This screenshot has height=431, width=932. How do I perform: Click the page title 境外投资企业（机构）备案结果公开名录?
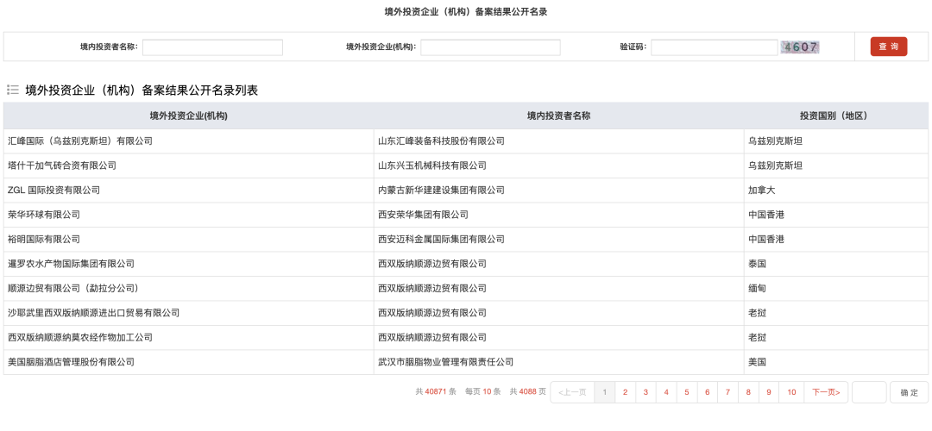click(x=465, y=12)
